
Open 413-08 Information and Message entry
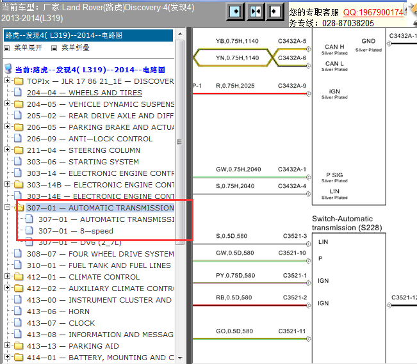pos(101,335)
